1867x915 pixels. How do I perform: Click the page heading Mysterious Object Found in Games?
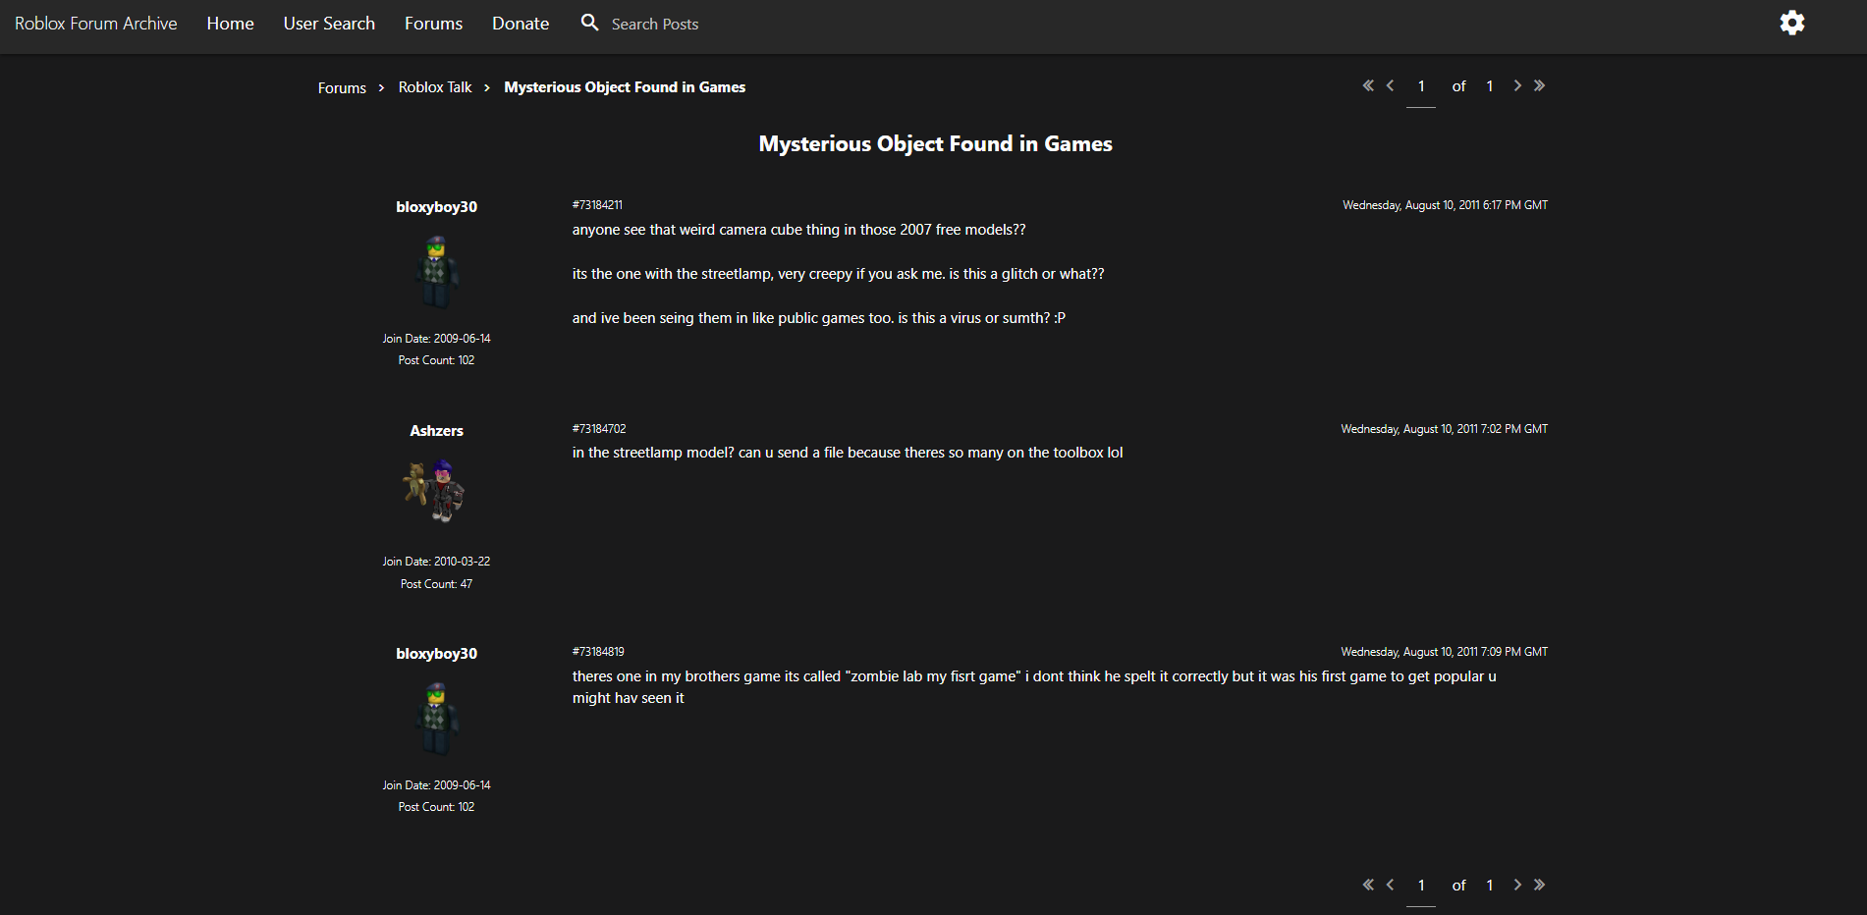pos(935,144)
